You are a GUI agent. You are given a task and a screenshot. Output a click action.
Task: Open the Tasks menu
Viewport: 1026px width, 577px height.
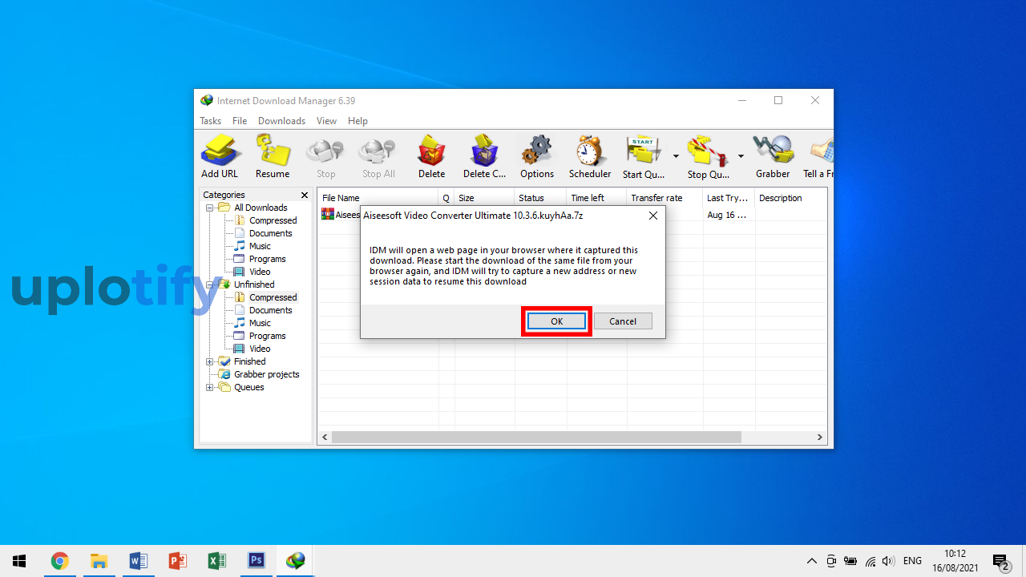click(x=210, y=121)
